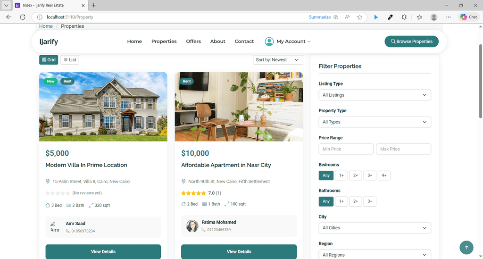The width and height of the screenshot is (483, 259).
Task: Switch to List view
Action: pos(70,60)
